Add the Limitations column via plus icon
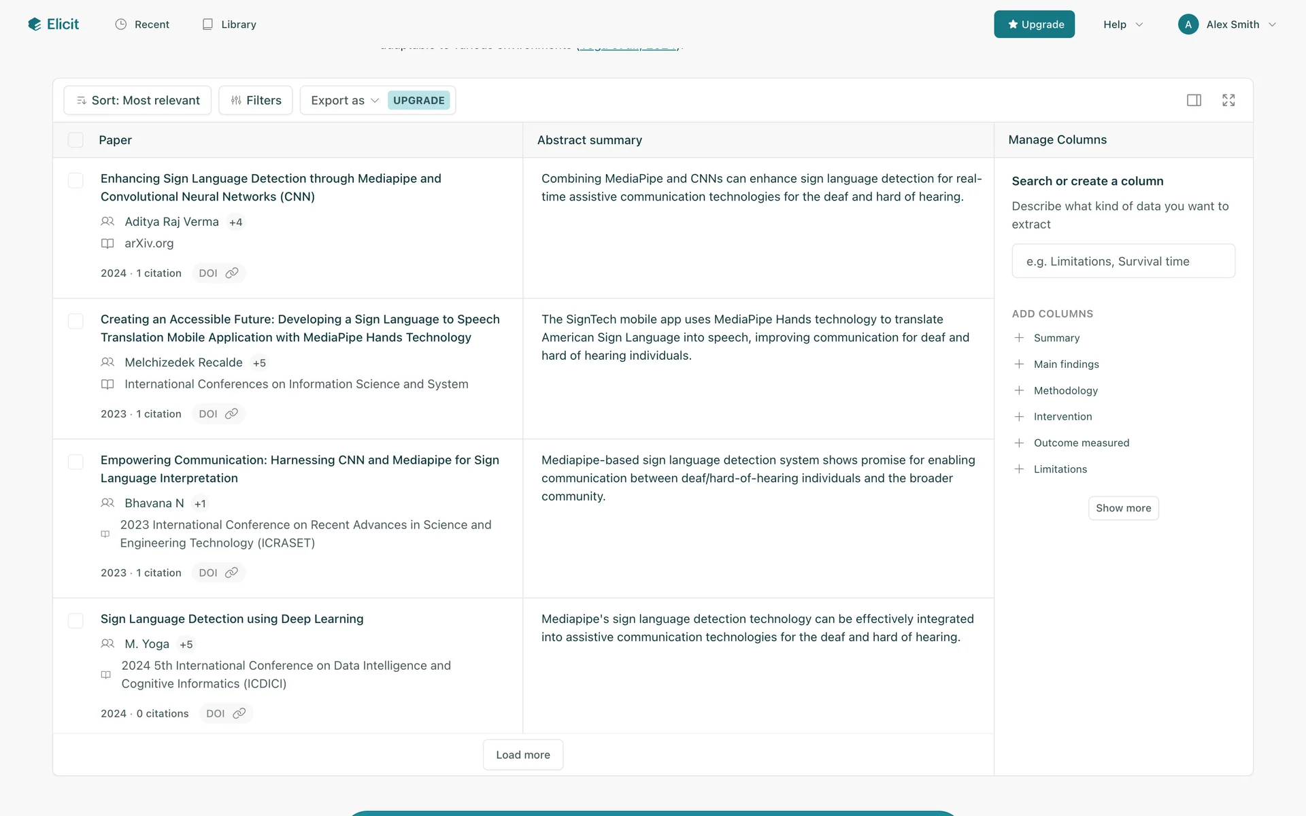The height and width of the screenshot is (816, 1306). [x=1019, y=469]
